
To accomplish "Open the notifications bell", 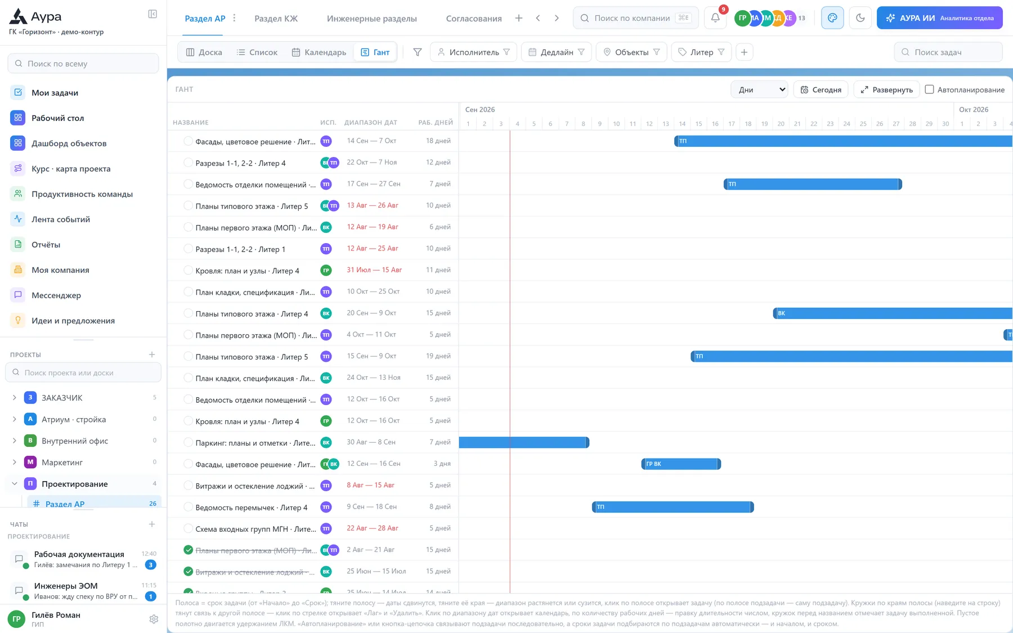I will coord(715,18).
